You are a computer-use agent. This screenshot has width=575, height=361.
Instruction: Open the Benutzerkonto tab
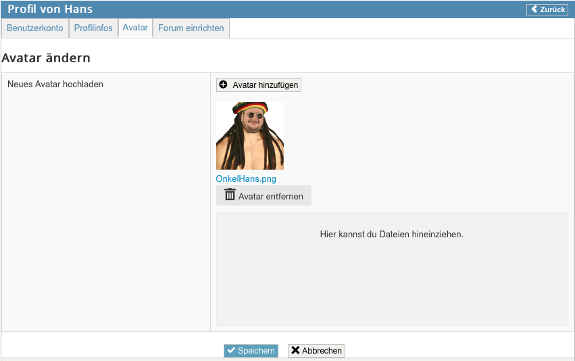35,28
